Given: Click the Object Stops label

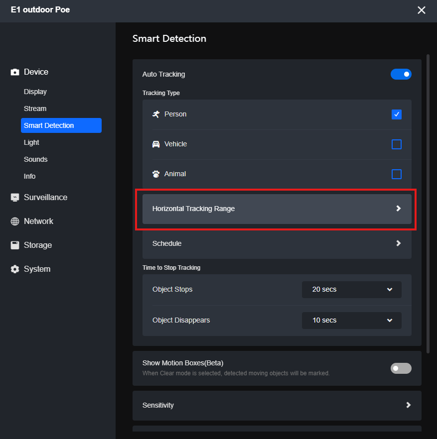Looking at the screenshot, I should pos(172,289).
